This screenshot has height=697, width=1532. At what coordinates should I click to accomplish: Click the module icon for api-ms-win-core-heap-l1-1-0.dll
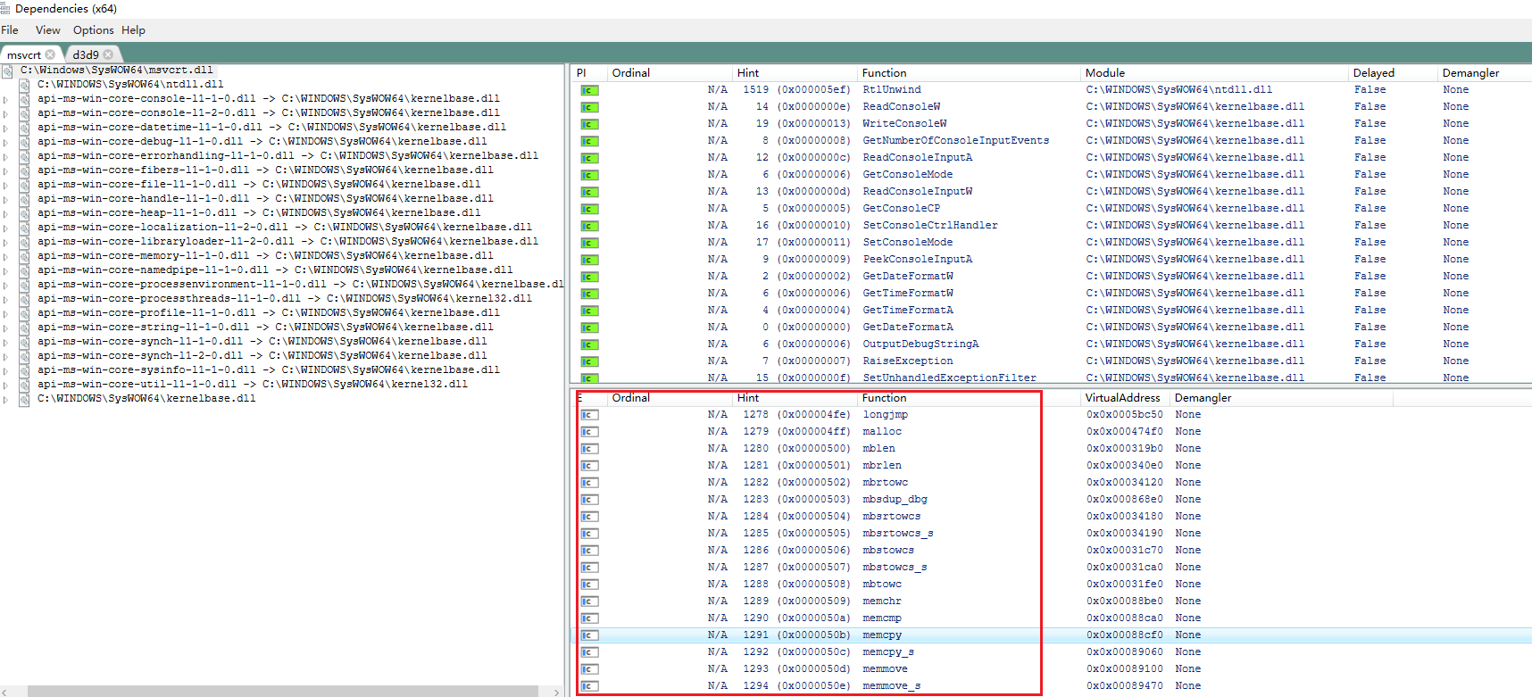click(x=24, y=213)
